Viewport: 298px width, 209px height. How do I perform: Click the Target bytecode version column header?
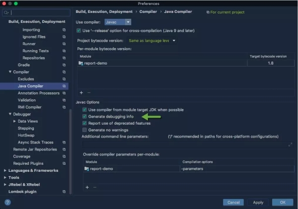click(x=268, y=56)
